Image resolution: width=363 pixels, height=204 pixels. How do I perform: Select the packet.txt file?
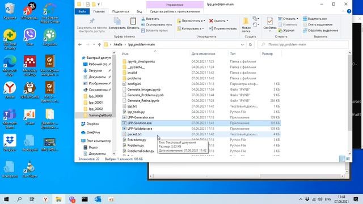tap(134, 134)
